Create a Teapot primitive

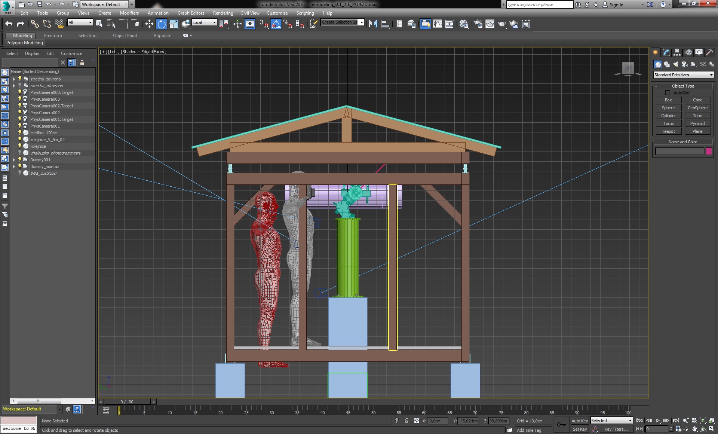pos(668,131)
